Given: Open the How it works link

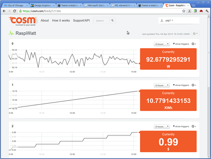Looking at the screenshot, I should (x=61, y=20).
